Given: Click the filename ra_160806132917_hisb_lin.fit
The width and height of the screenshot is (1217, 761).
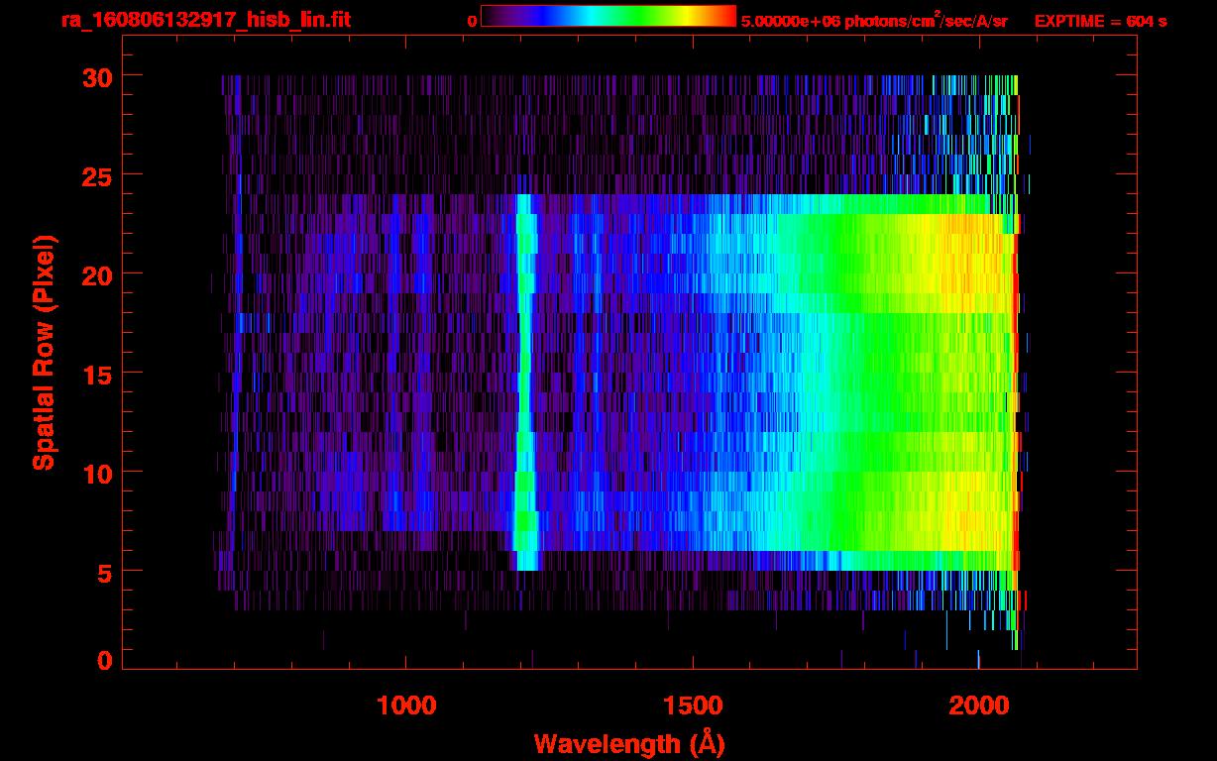Looking at the screenshot, I should pos(205,20).
